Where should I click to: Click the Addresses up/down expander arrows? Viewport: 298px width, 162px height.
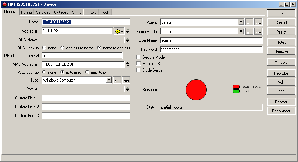pos(128,31)
